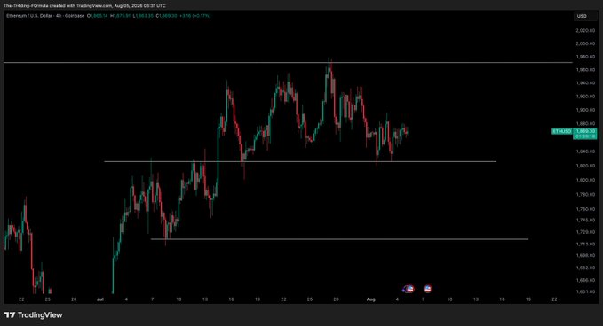603x326 pixels.
Task: Click the 1,800.00 price axis label
Action: (x=585, y=180)
